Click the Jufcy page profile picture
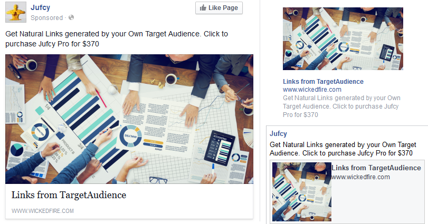 (16, 12)
